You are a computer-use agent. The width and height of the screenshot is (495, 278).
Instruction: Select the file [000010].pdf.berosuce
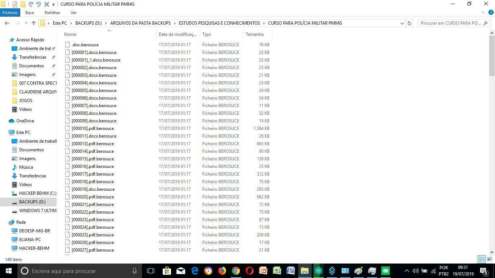tap(93, 129)
